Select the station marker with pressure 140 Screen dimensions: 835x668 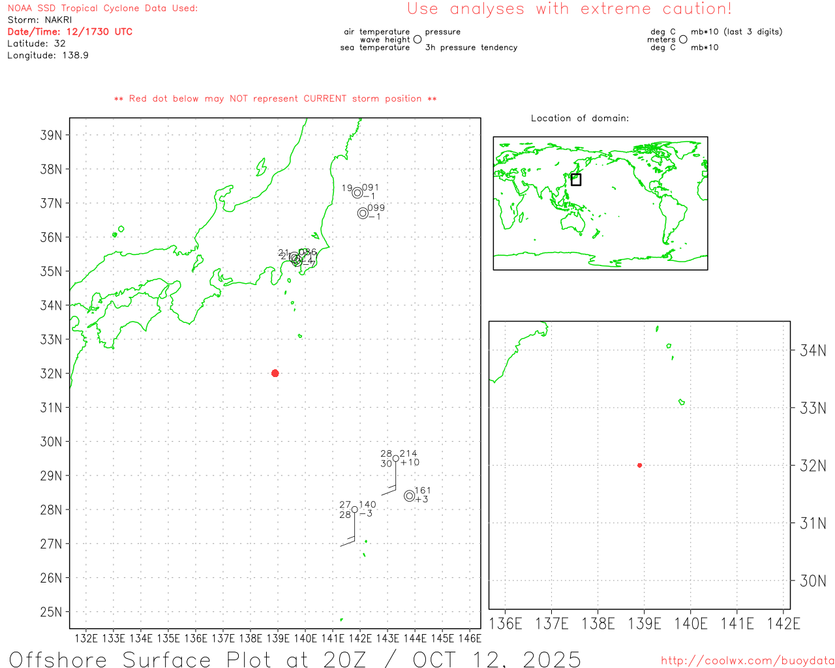pyautogui.click(x=354, y=509)
